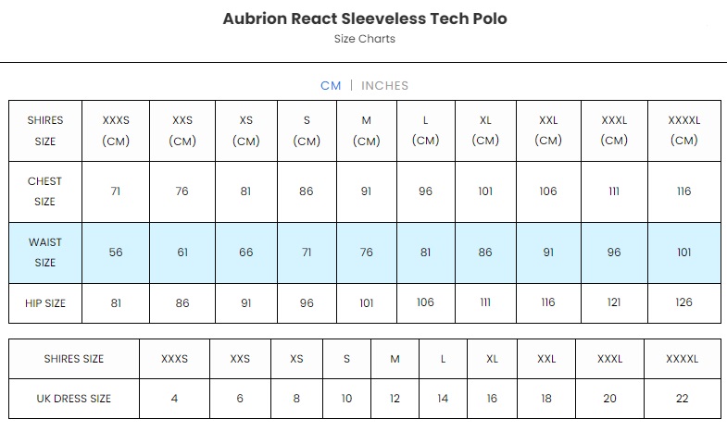Select the HIP SIZE row header
Image resolution: width=727 pixels, height=431 pixels.
pos(45,303)
